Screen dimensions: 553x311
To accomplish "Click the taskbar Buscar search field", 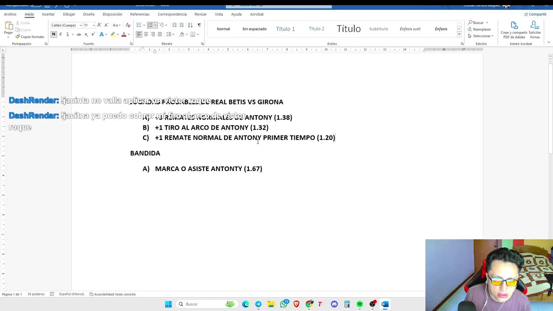I will 207,304.
